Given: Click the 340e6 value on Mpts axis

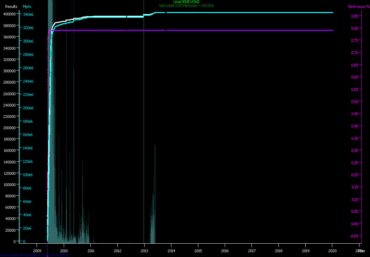Looking at the screenshot, I should click(x=28, y=14).
